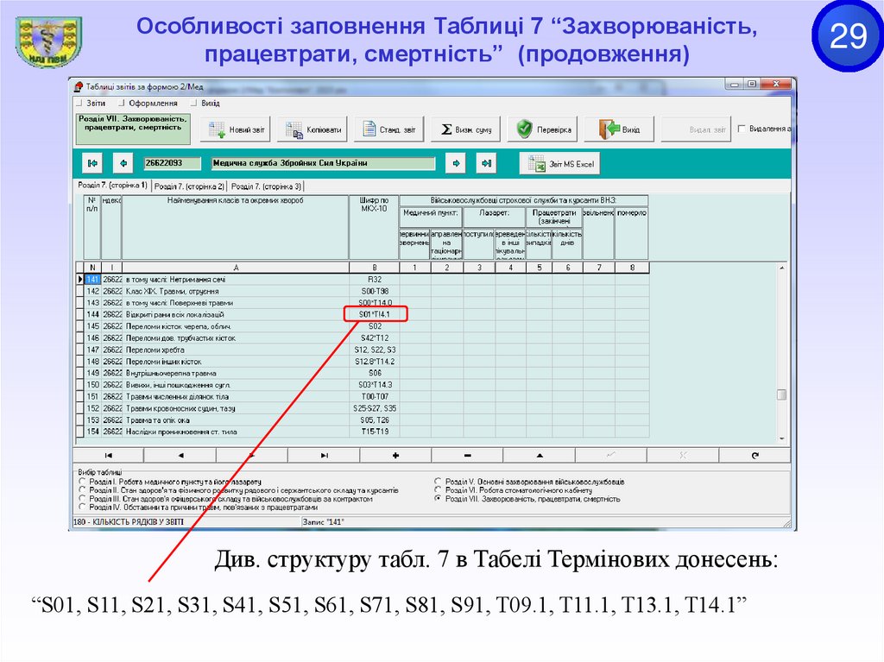Click the Вихід toolbar button
This screenshot has width=884, height=662.
click(x=619, y=129)
